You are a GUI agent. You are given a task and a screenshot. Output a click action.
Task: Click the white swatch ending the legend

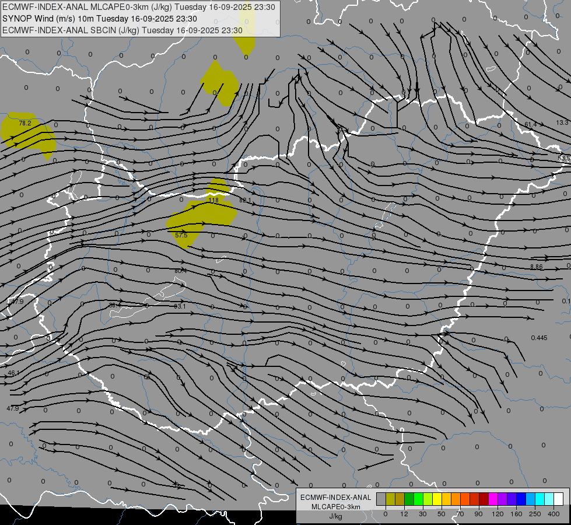tap(559, 499)
